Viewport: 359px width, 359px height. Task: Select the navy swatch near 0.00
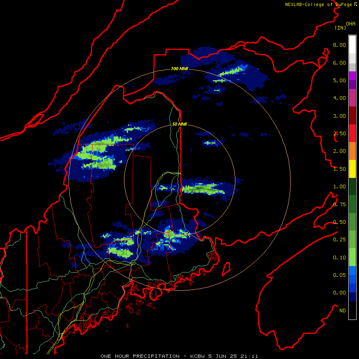pos(352,297)
